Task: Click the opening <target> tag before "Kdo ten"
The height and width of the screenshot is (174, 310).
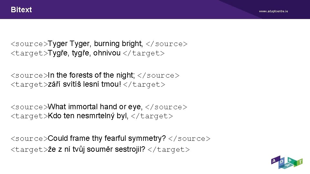Action: click(x=29, y=116)
